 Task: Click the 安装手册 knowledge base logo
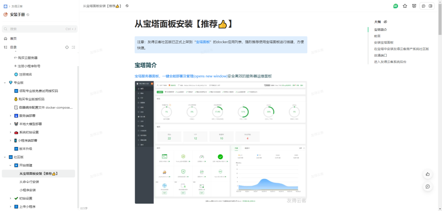tap(5, 15)
